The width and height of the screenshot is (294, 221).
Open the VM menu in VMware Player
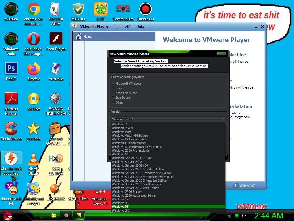point(127,27)
